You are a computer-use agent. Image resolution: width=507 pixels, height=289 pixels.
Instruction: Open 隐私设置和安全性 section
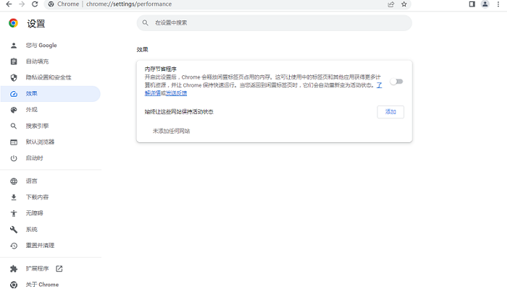pyautogui.click(x=49, y=77)
